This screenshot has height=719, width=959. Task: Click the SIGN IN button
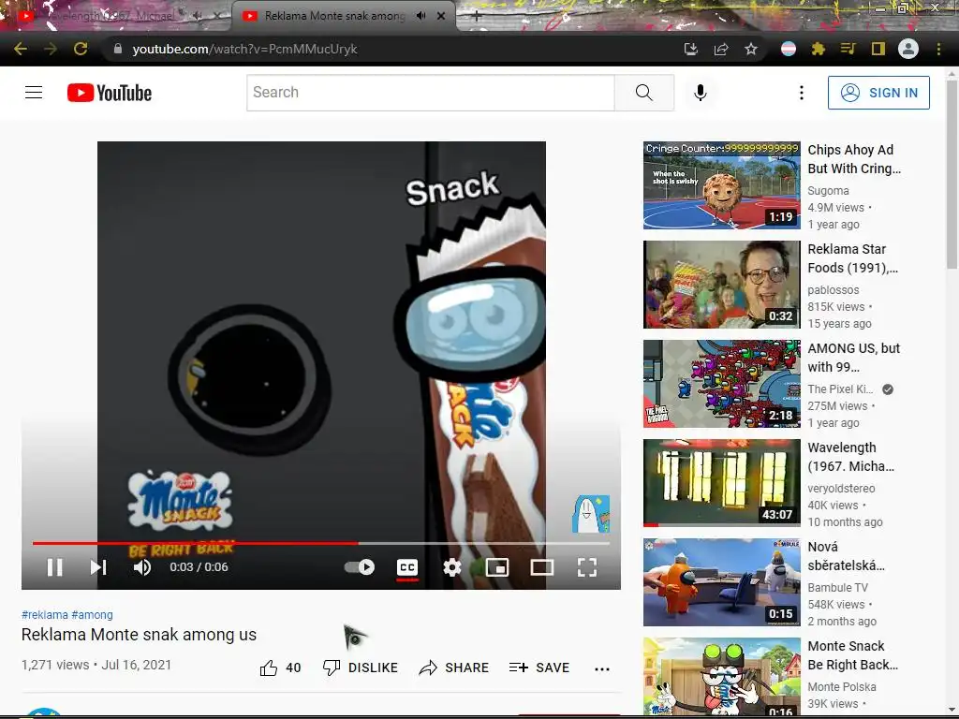878,93
